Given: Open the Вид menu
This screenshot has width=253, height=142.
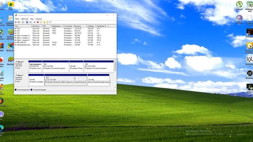Looking at the screenshot, I should [32, 19].
